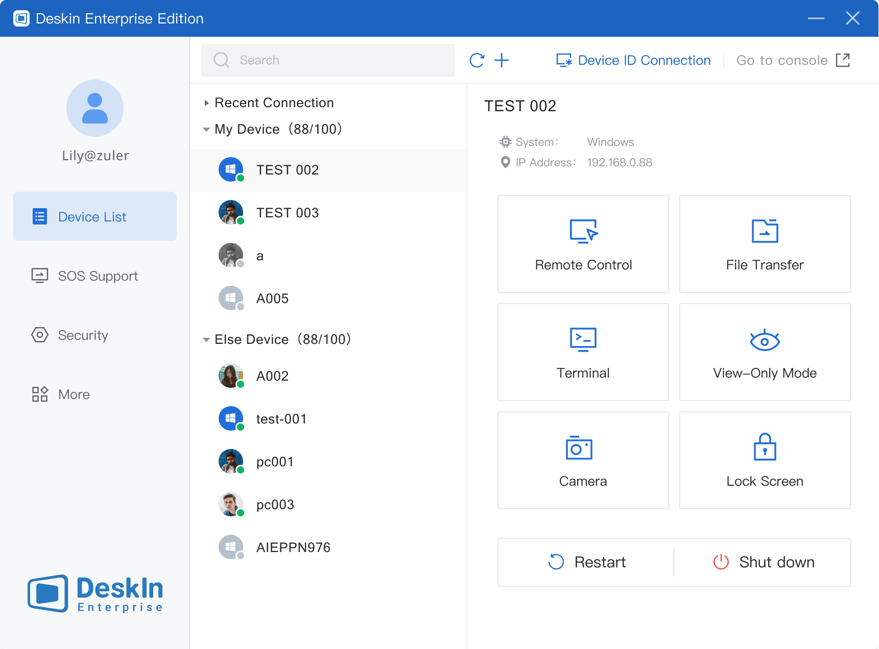Click the A002 device avatar
This screenshot has height=649, width=879.
click(231, 376)
